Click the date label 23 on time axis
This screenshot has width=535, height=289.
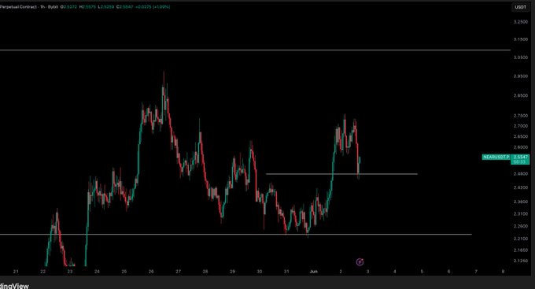coord(69,272)
